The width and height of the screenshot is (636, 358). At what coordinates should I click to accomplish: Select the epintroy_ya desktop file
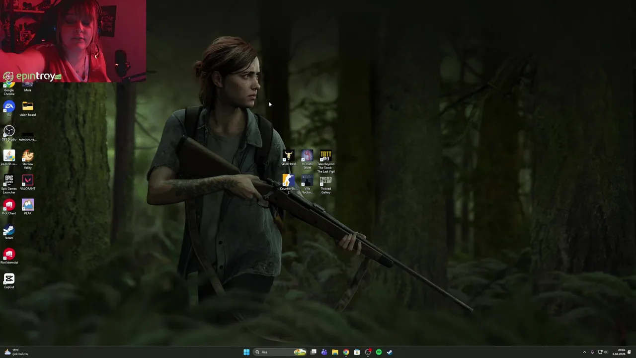(x=28, y=136)
